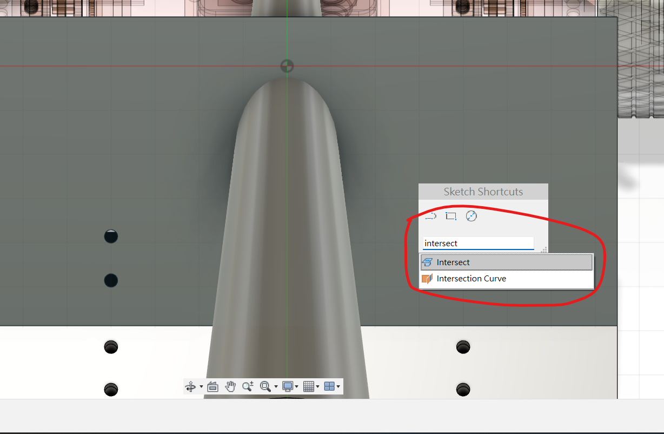Screen dimensions: 664x434
Task: Expand the Display Settings dropdown arrow
Action: [297, 386]
